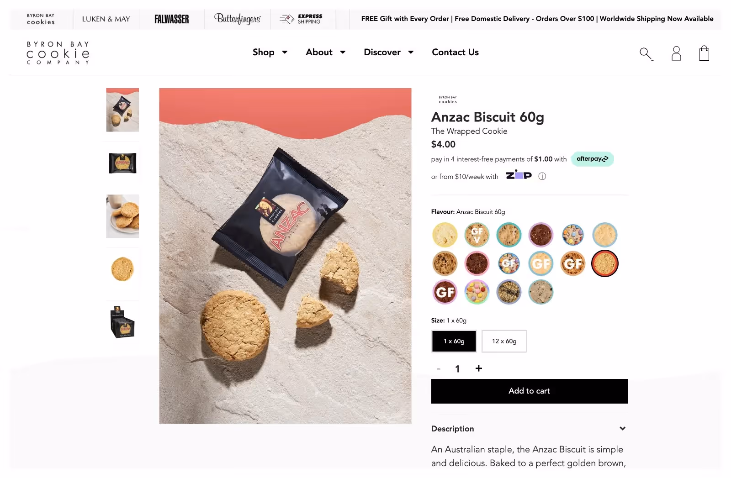Open the search icon
This screenshot has width=731, height=478.
(x=646, y=53)
